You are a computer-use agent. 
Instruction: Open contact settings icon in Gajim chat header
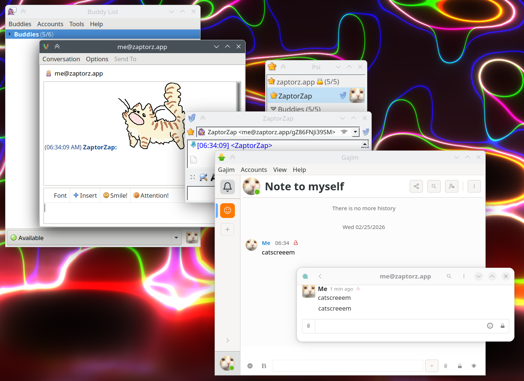[x=451, y=186]
